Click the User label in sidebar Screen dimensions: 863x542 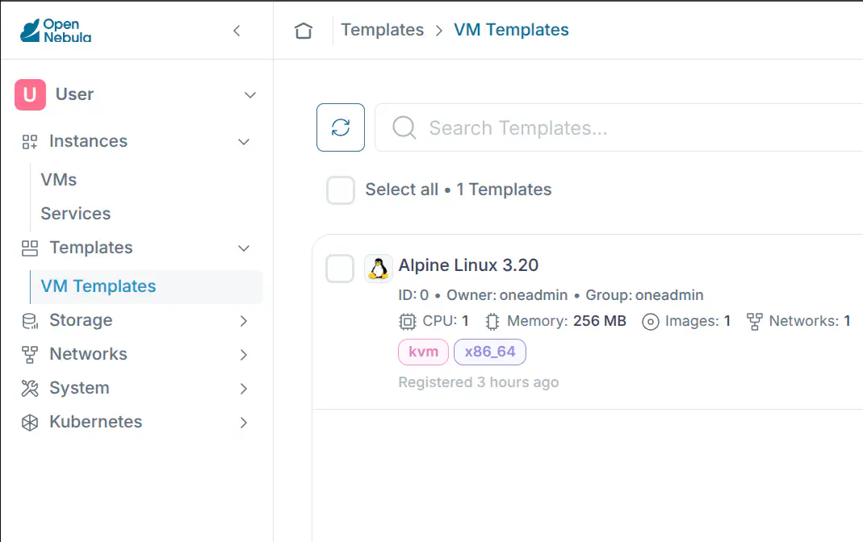pyautogui.click(x=74, y=94)
